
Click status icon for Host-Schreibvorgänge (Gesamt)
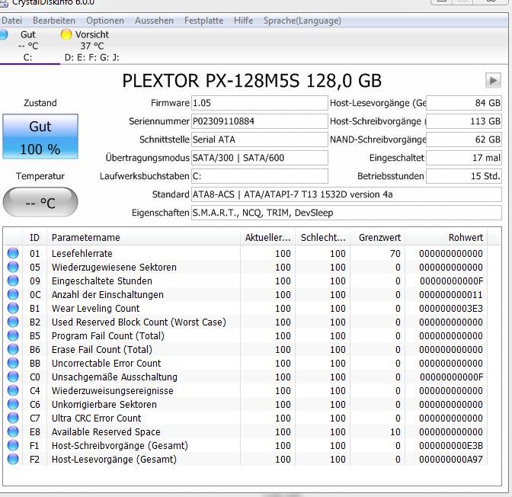[x=13, y=445]
